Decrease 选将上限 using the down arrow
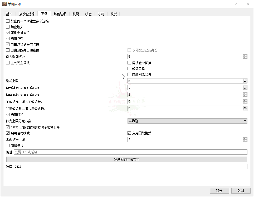 pos(245,82)
